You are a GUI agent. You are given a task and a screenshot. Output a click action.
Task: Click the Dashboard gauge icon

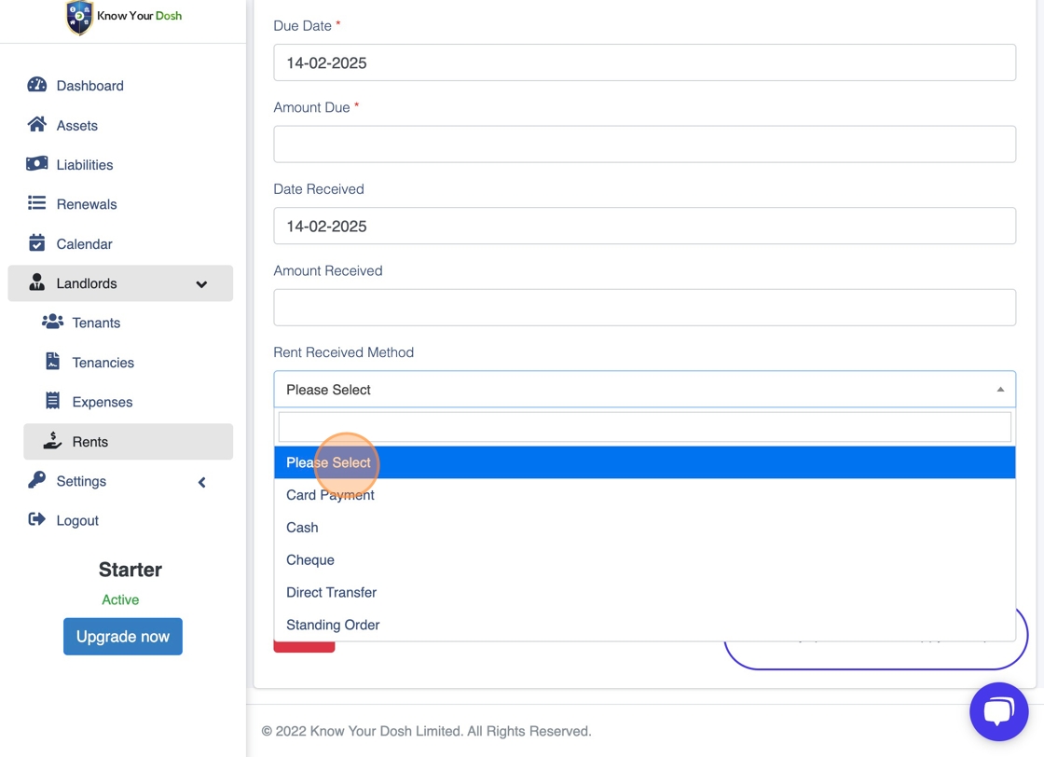pos(37,85)
